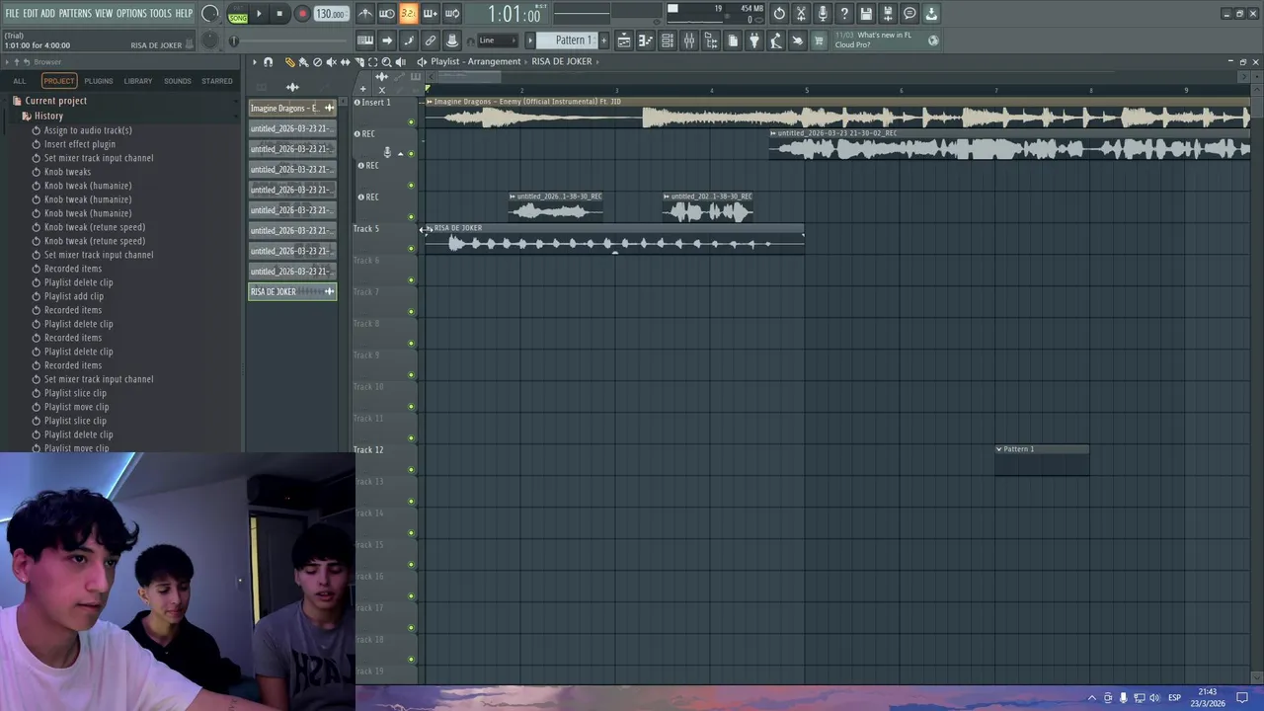This screenshot has width=1264, height=711.
Task: Open playlist options menu arrow
Action: pos(254,62)
